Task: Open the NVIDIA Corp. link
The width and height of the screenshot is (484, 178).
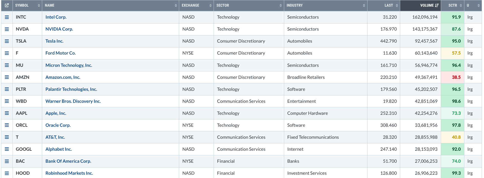Action: pos(59,29)
